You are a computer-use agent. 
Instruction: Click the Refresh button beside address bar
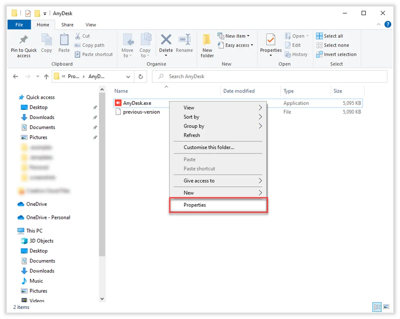[141, 76]
